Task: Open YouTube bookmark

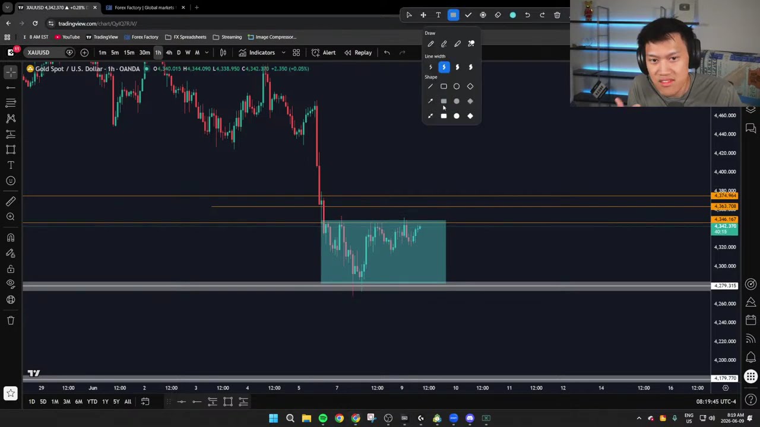Action: [67, 37]
